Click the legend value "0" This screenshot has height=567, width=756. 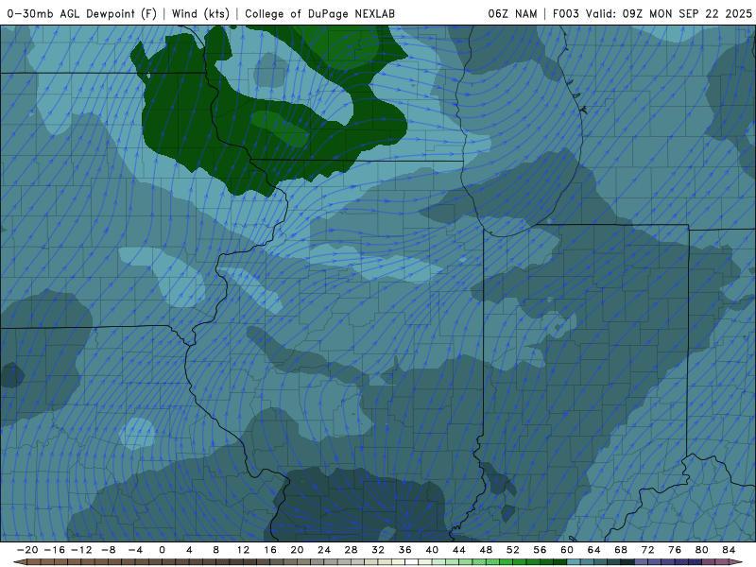click(x=162, y=550)
